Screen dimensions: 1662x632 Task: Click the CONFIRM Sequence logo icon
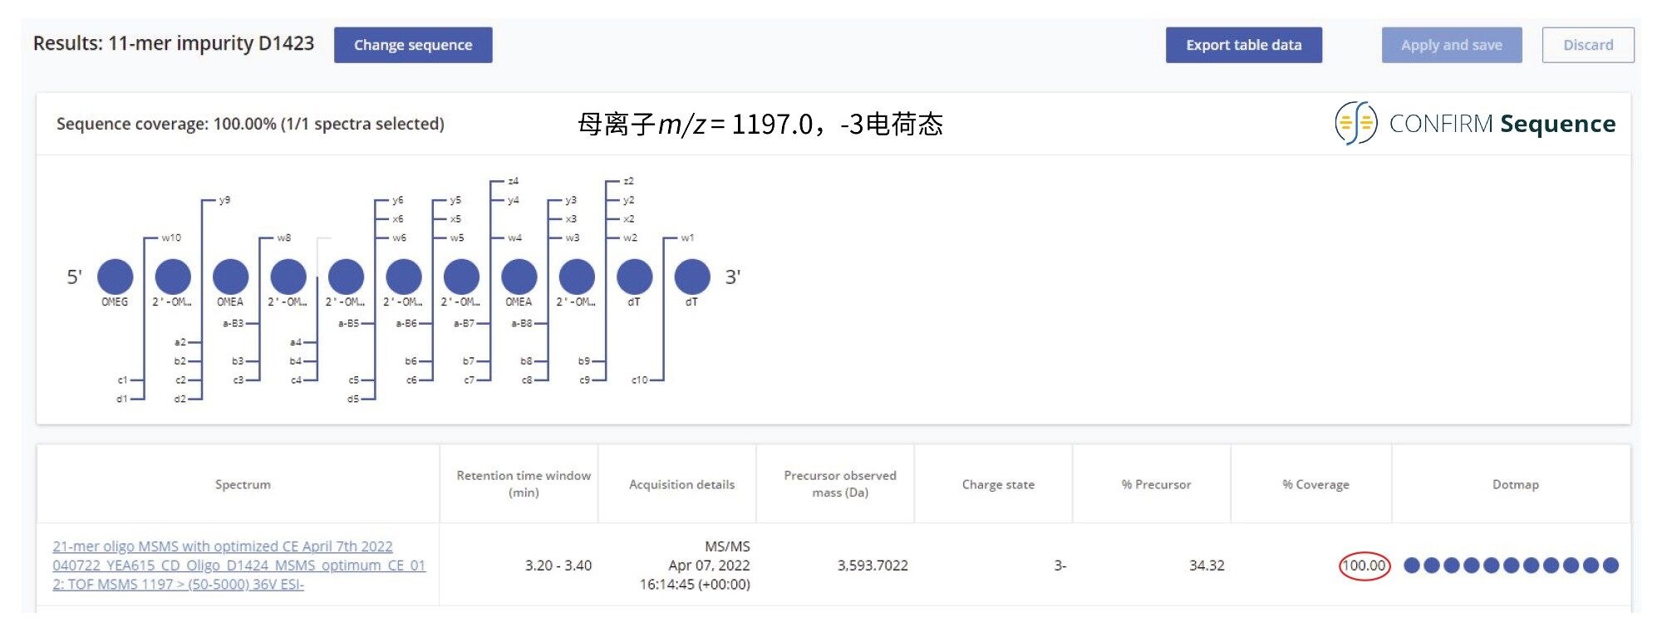coord(1356,123)
